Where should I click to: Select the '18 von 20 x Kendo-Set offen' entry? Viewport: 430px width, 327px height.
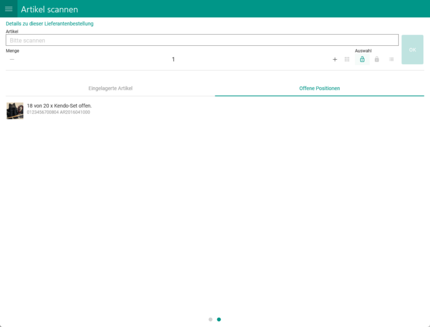(x=59, y=106)
